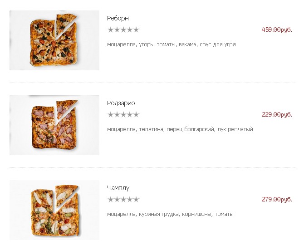The height and width of the screenshot is (245, 299).
Task: Click the Чамплу pizza photo
Action: tap(54, 210)
